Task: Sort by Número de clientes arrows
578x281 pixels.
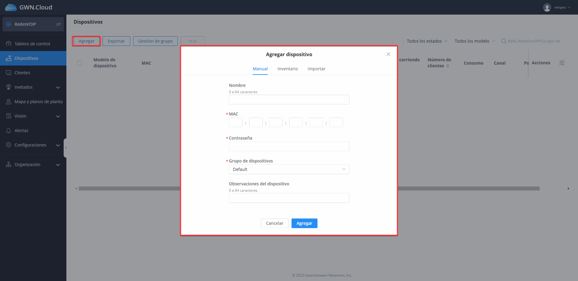Action: point(448,66)
